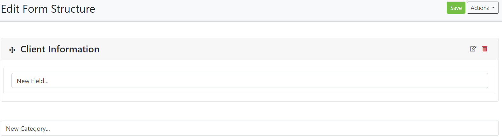Viewport: 502px width, 139px height.
Task: Rename the category using the edit icon
Action: 473,49
